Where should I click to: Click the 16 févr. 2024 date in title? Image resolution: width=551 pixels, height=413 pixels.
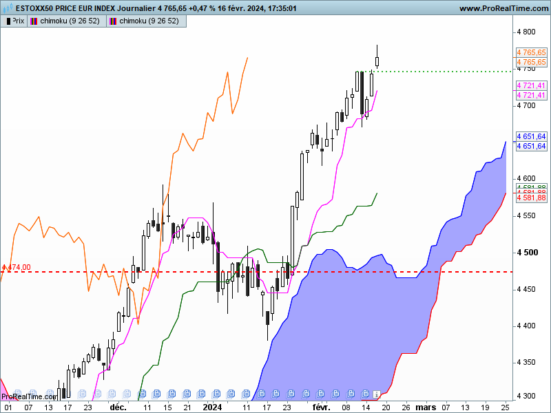[240, 8]
